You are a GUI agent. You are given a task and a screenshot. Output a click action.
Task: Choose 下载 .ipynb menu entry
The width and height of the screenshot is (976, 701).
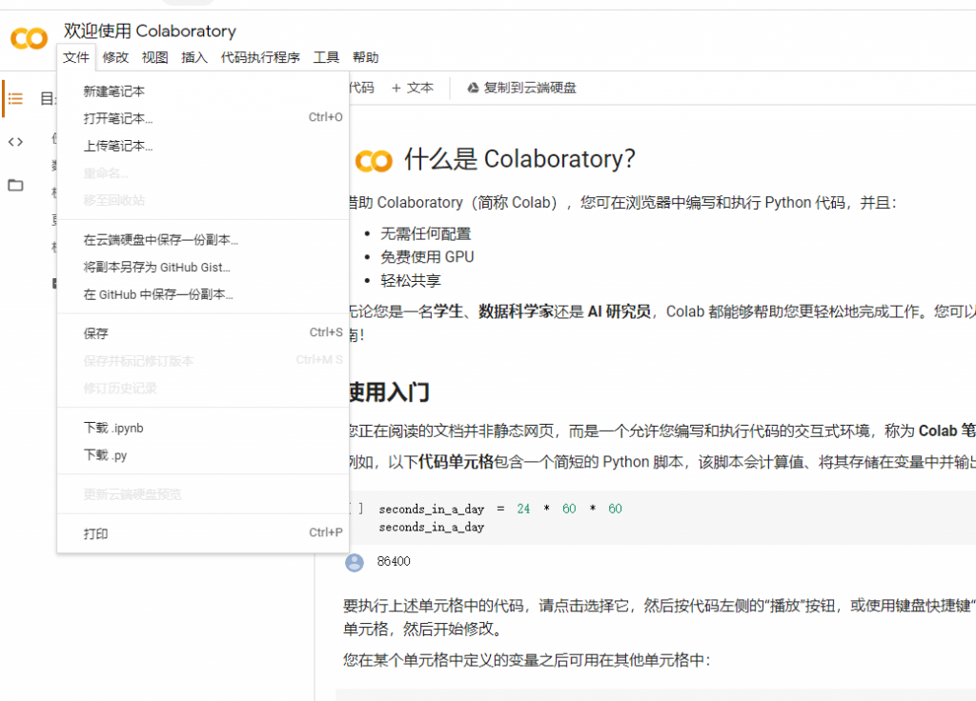203,428
